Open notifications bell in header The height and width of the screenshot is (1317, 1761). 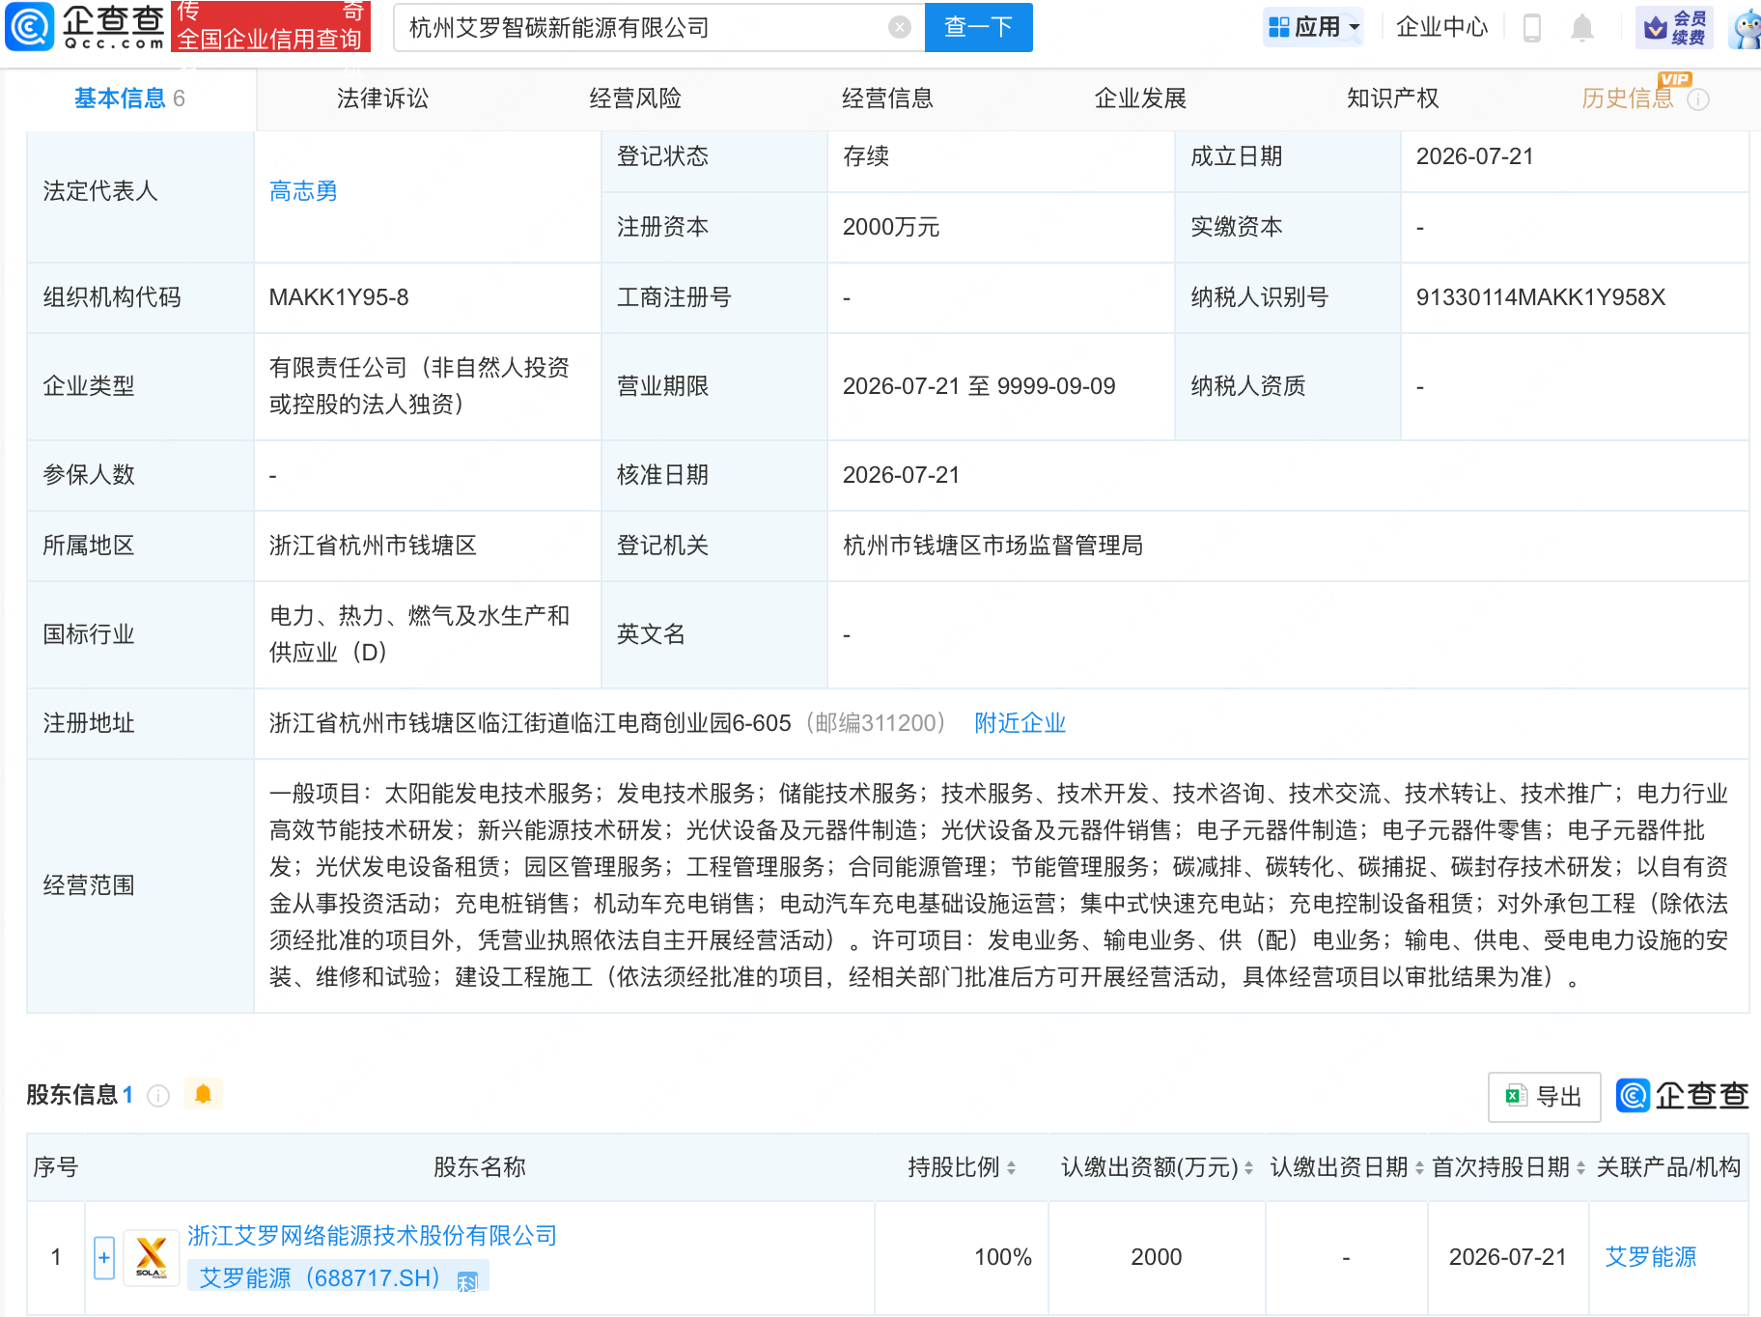click(x=1581, y=27)
